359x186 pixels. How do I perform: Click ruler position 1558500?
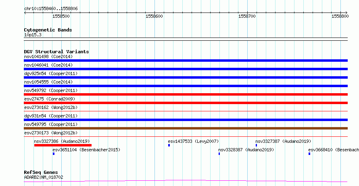[x=61, y=16]
